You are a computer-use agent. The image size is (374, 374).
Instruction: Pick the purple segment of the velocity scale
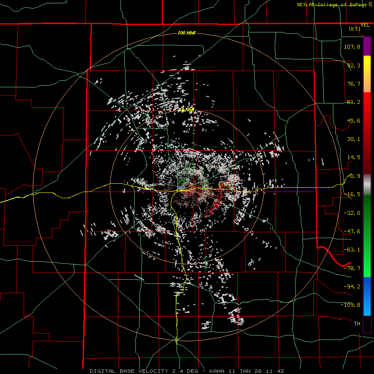tap(367, 46)
